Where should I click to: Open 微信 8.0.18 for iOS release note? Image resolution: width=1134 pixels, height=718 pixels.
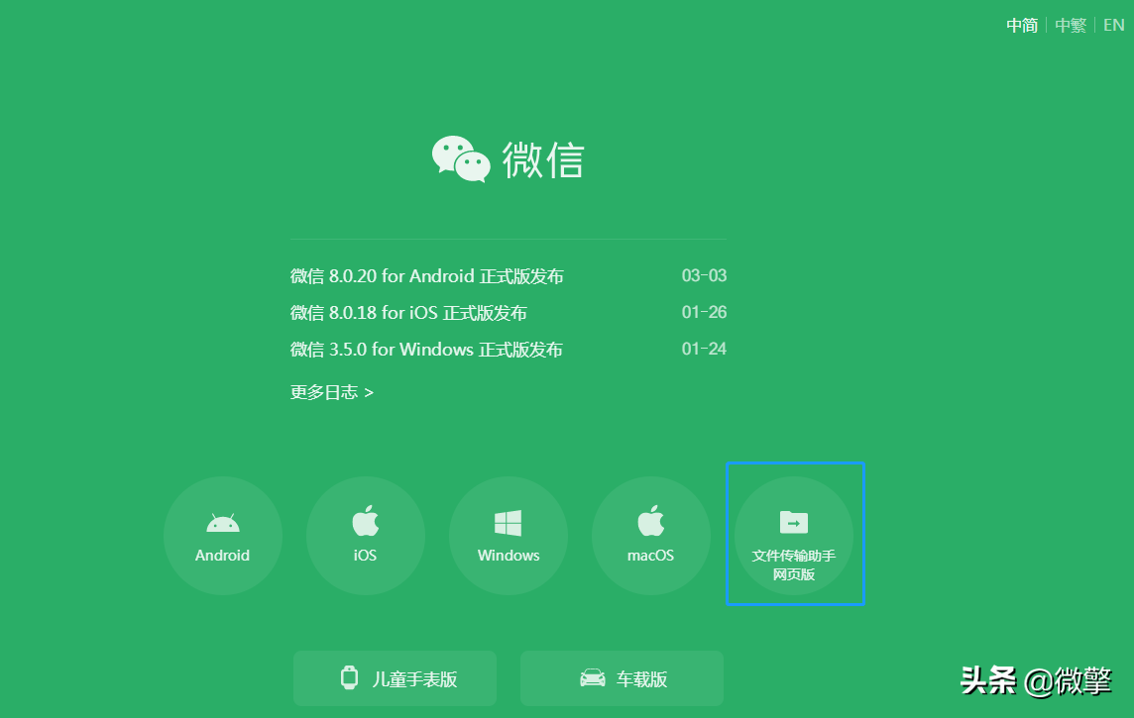point(408,313)
